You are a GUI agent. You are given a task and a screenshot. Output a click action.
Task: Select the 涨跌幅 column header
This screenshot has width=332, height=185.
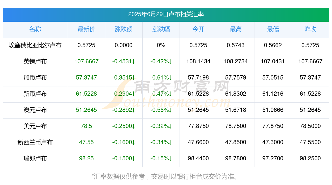[161, 29]
